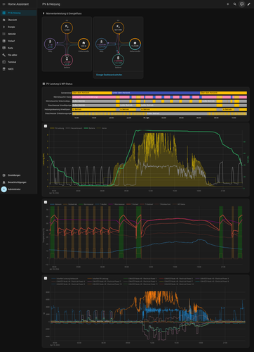The width and height of the screenshot is (254, 352).
Task: Click the Netz grid node in the power flow card
Action: tap(50, 44)
